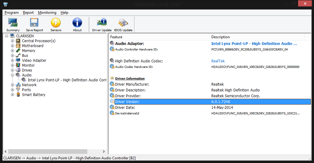This screenshot has height=163, width=314.
Task: Close the HWiNFO64 window
Action: pyautogui.click(x=305, y=3)
